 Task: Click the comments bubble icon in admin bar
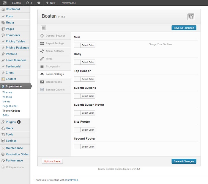[39, 3]
